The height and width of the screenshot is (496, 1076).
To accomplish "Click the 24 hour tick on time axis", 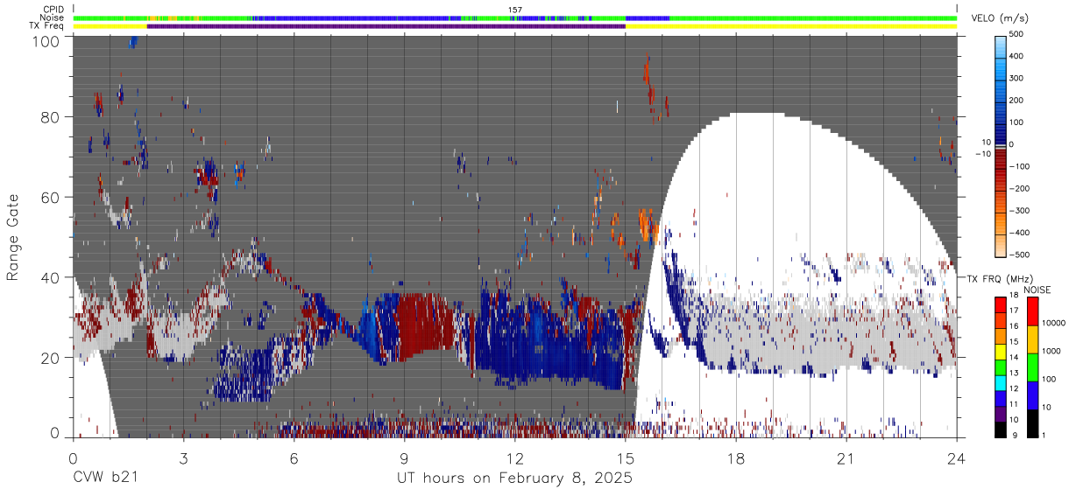I will [957, 458].
